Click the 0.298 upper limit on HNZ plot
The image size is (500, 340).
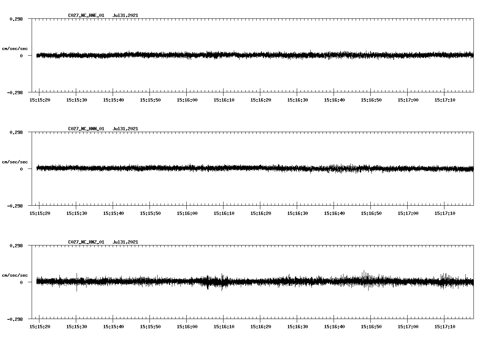16,245
